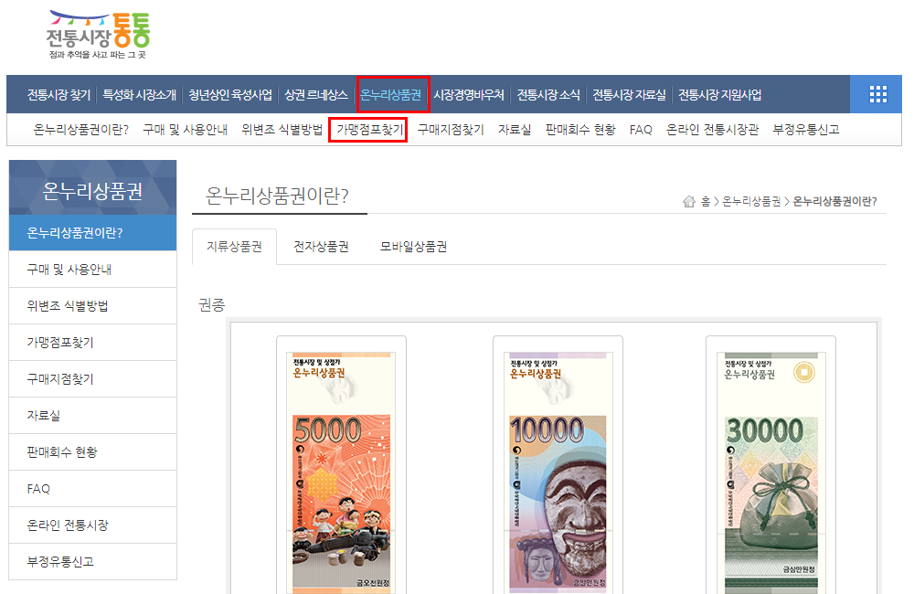Image resolution: width=914 pixels, height=594 pixels.
Task: Switch to the 모바일상품권 tab
Action: 413,247
